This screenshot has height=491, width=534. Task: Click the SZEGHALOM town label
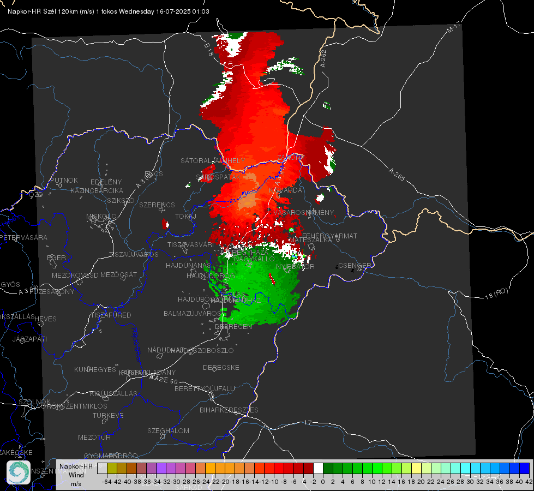tap(168, 430)
